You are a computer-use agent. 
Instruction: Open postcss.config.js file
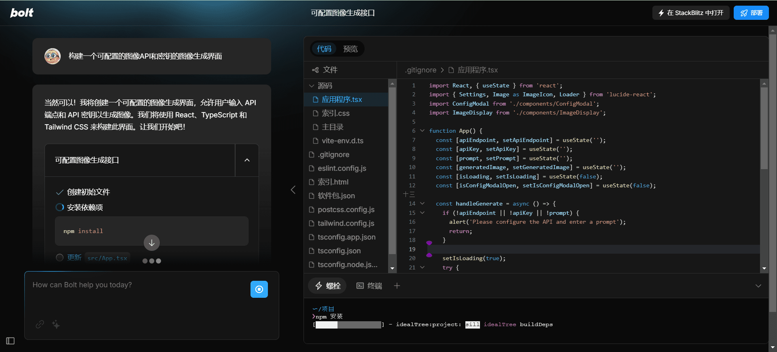click(x=346, y=210)
